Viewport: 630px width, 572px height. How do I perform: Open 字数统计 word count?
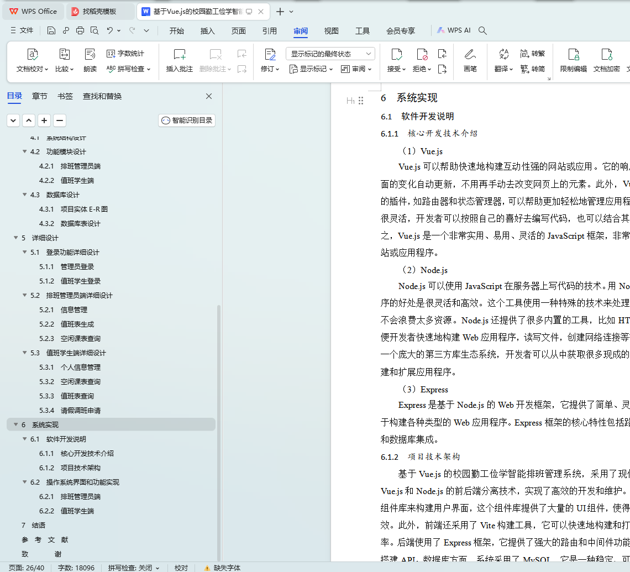click(125, 54)
